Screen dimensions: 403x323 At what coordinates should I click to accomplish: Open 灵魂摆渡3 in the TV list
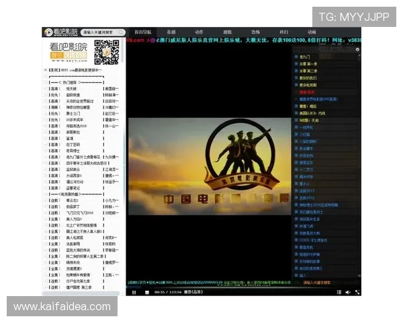coord(74,268)
